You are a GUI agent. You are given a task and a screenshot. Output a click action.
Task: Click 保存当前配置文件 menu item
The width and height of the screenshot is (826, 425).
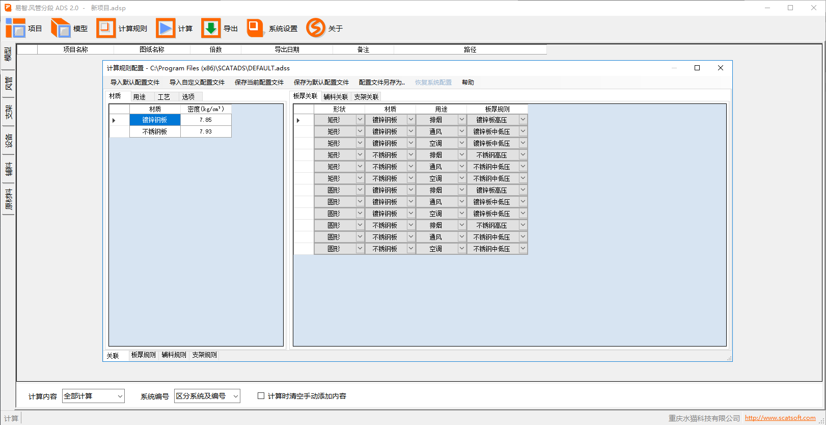(259, 83)
